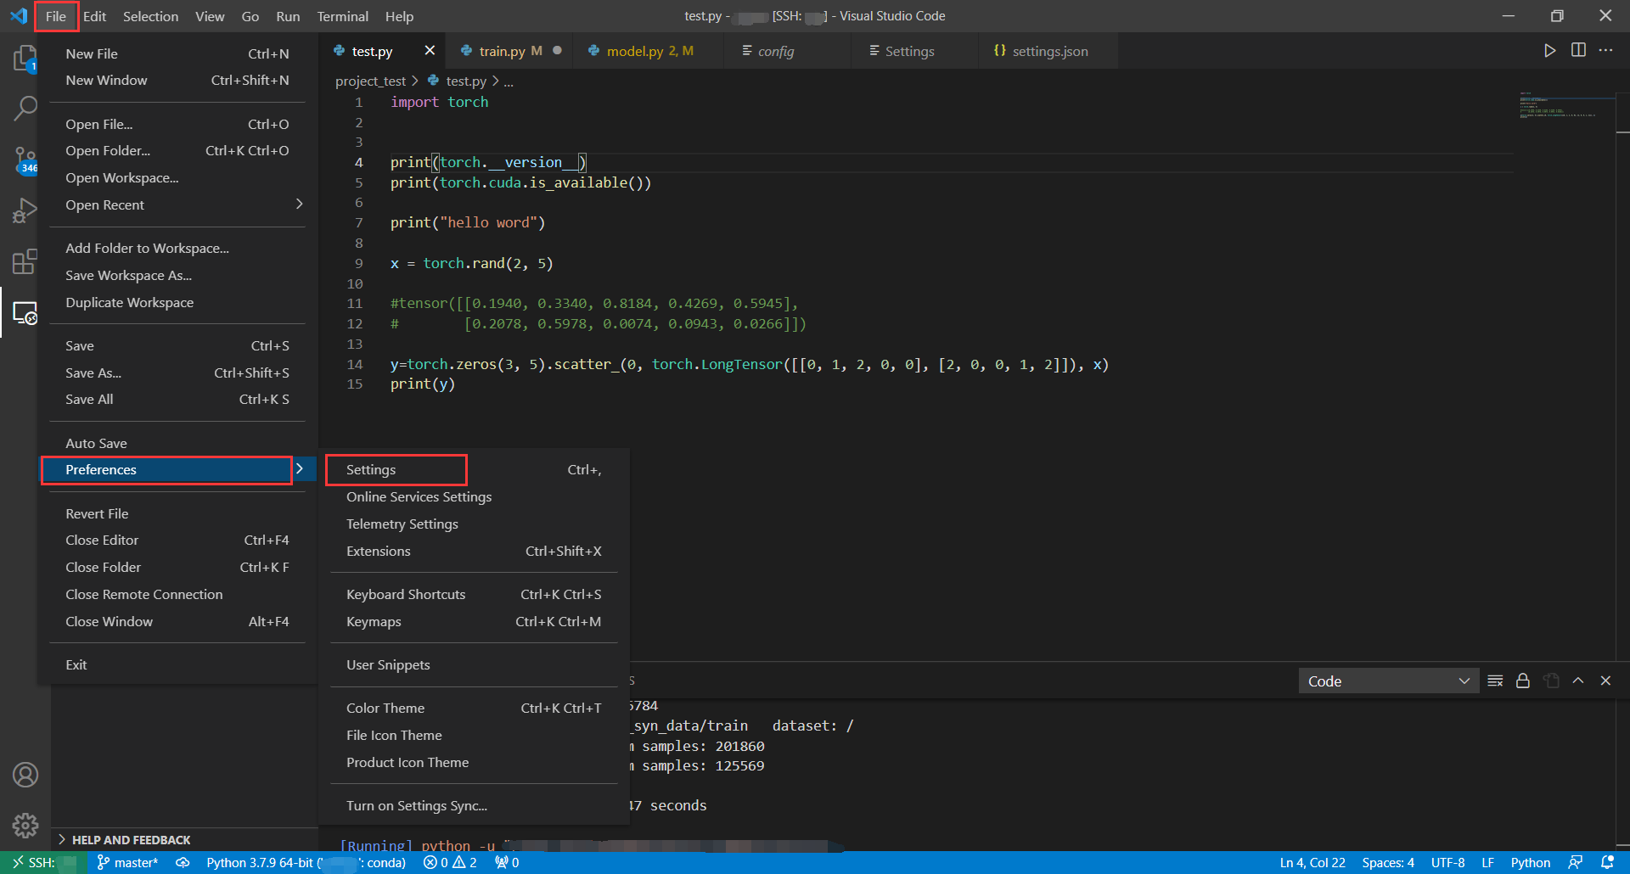The image size is (1630, 874).
Task: Expand the Open Recent submenu
Action: [177, 204]
